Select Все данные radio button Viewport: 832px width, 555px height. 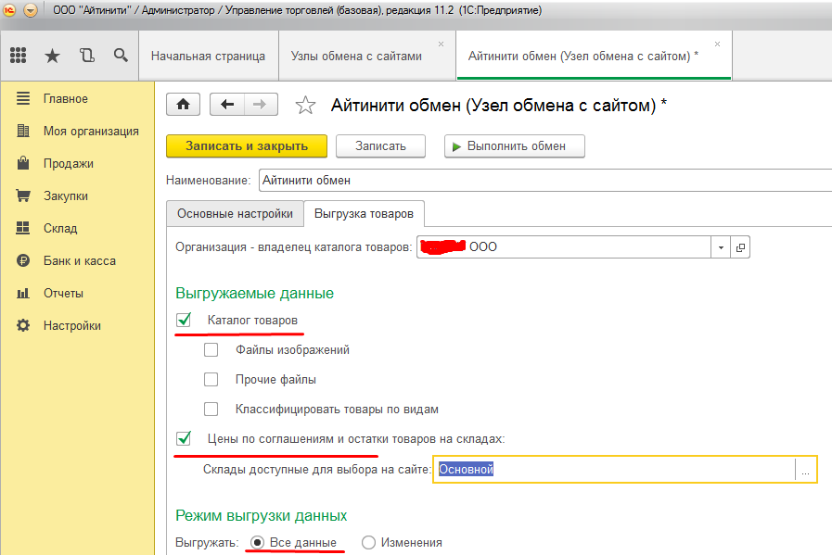[257, 542]
